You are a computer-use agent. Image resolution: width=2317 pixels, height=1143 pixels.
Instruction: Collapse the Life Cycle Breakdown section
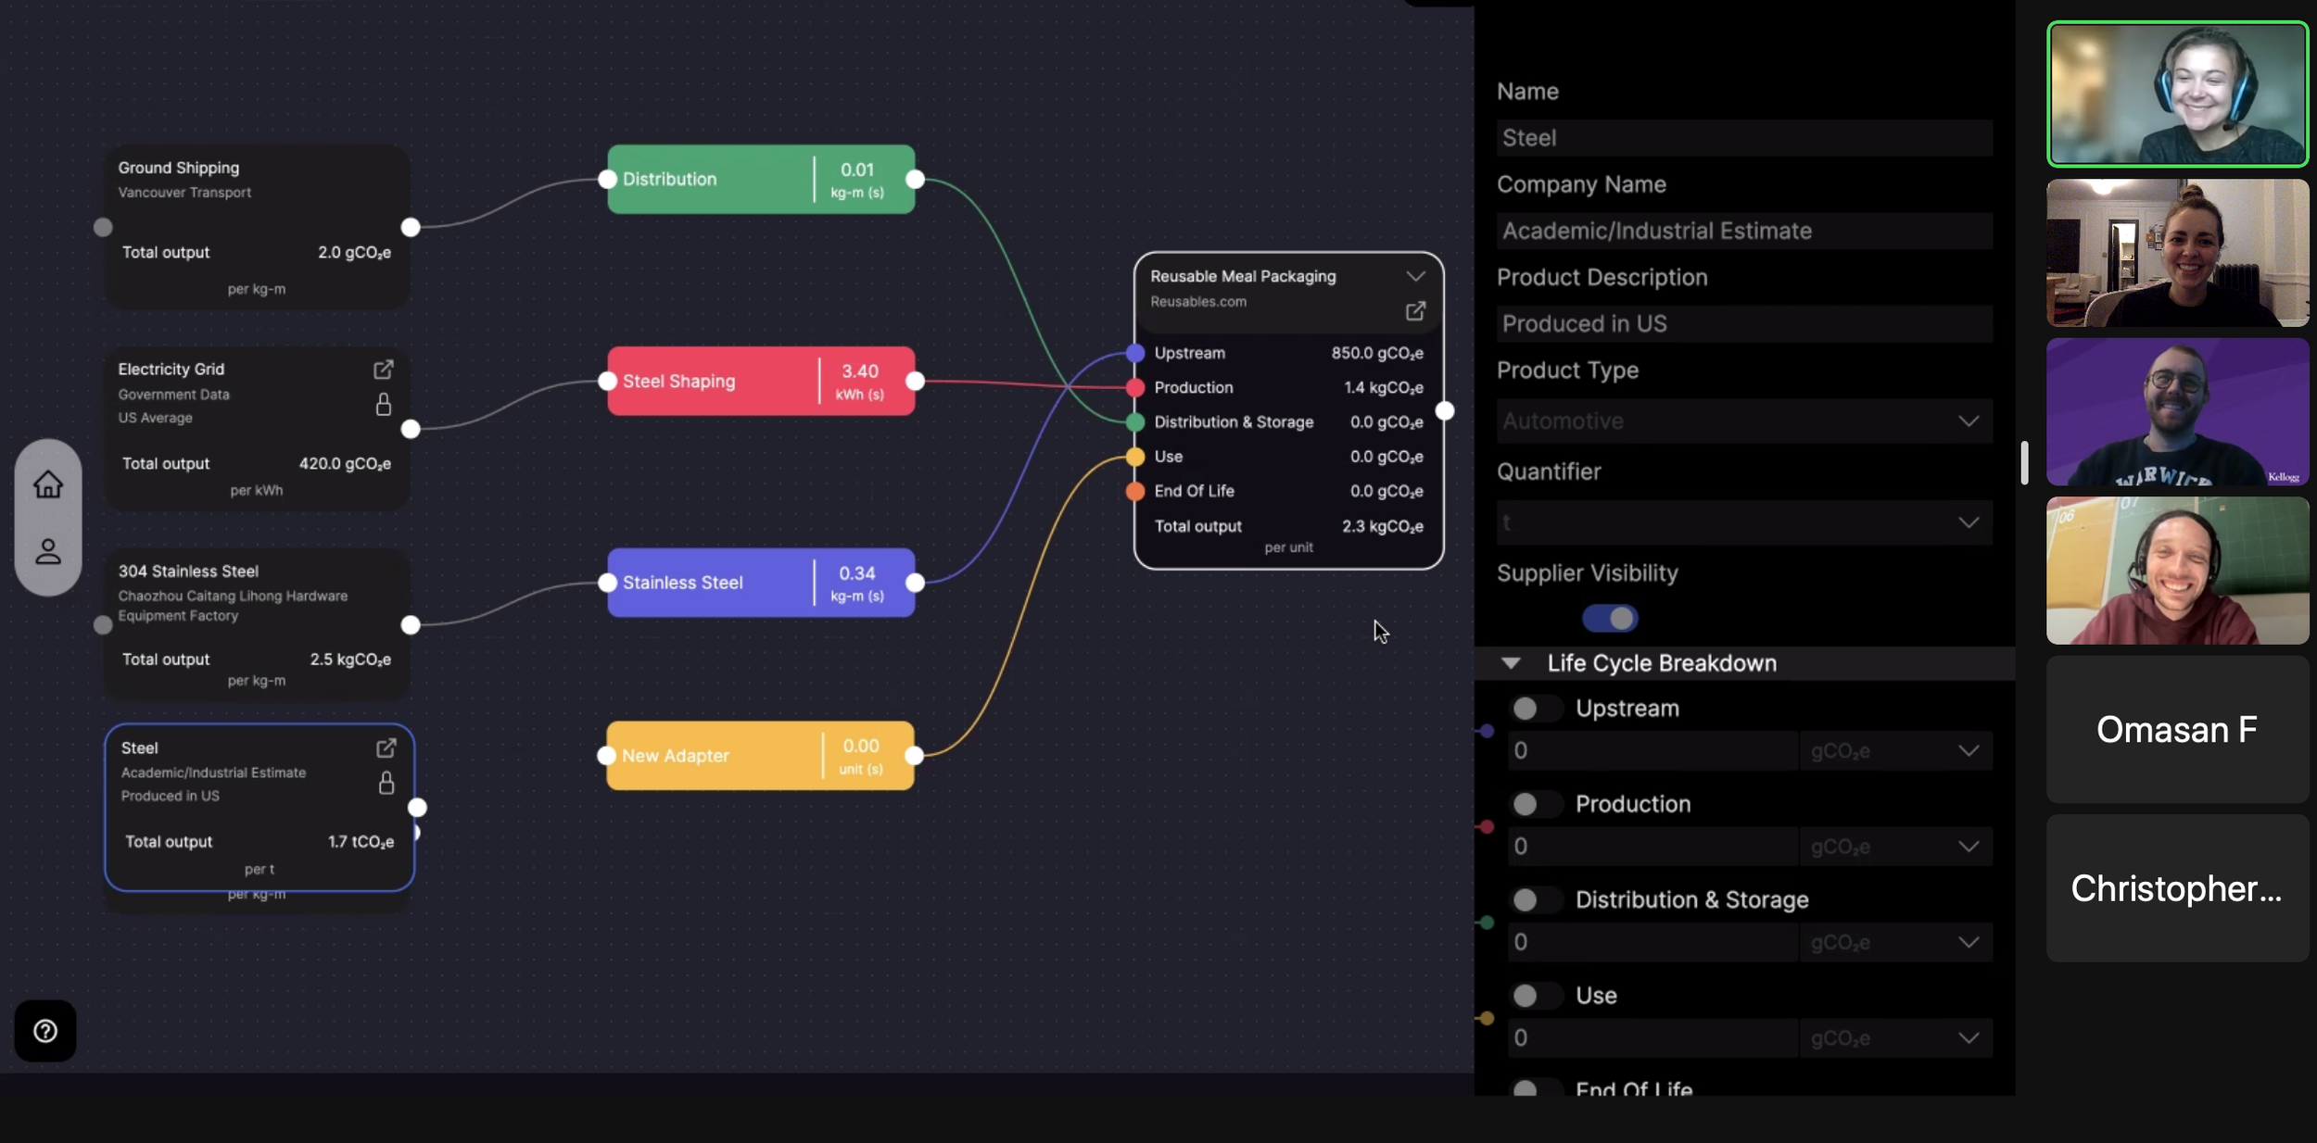coord(1511,663)
